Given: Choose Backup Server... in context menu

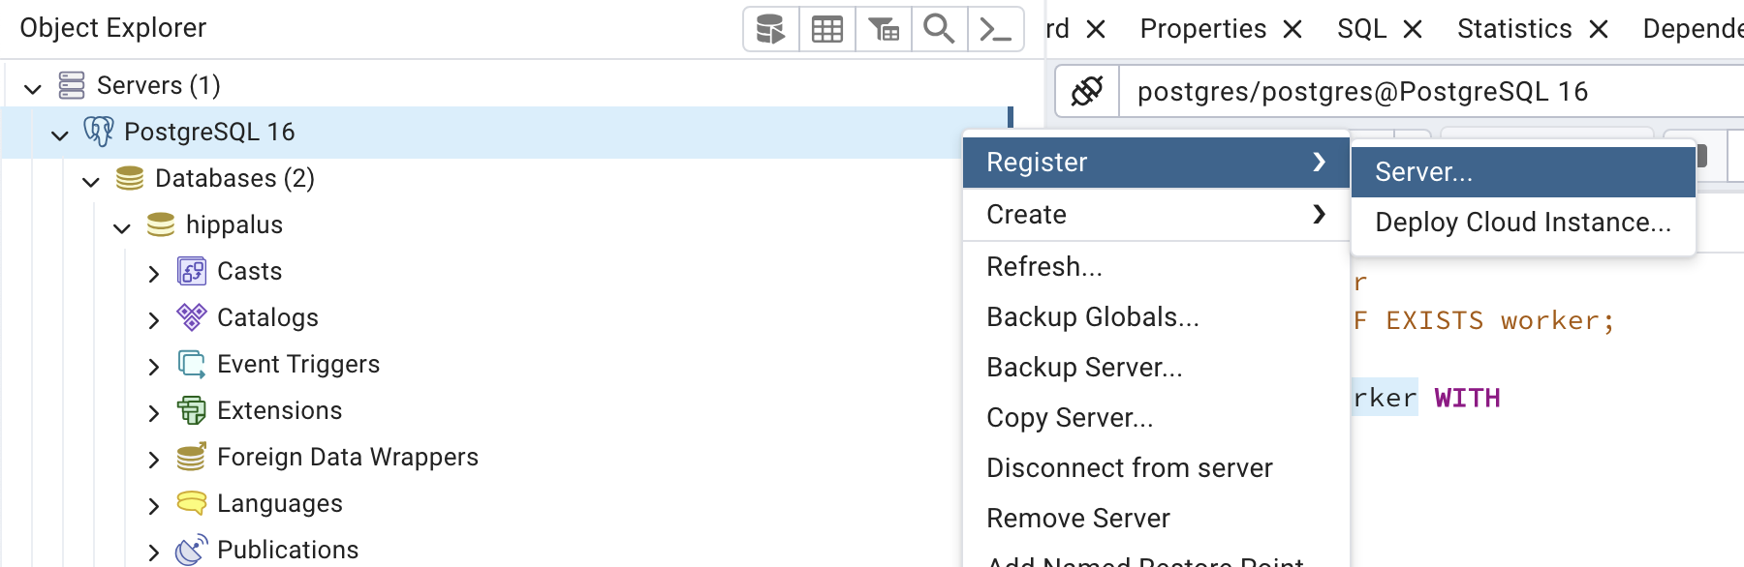Looking at the screenshot, I should pos(1156,368).
